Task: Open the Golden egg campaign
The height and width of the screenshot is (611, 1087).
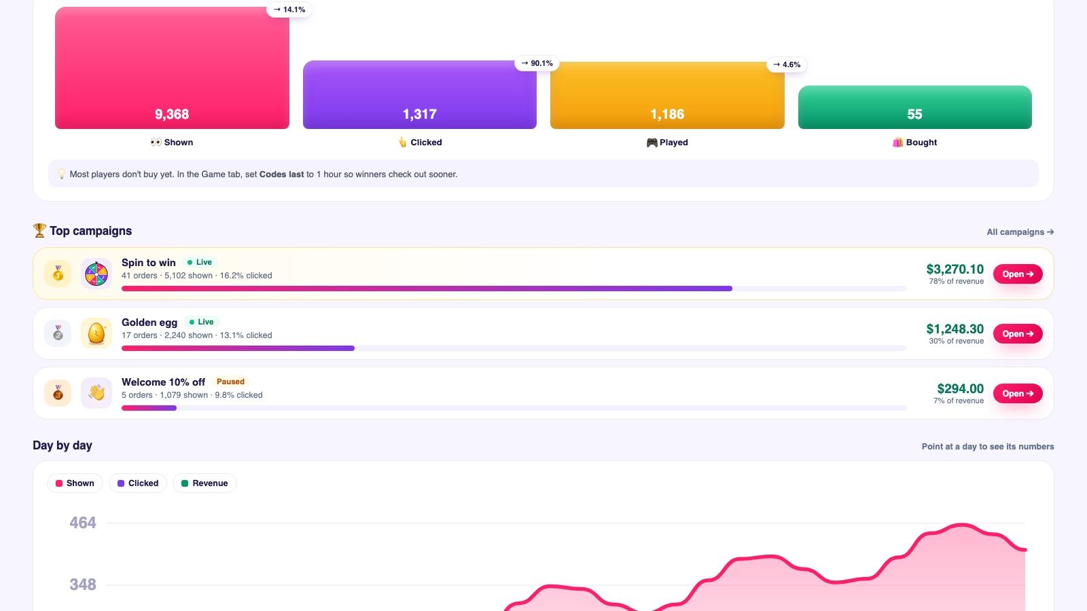Action: [1018, 334]
